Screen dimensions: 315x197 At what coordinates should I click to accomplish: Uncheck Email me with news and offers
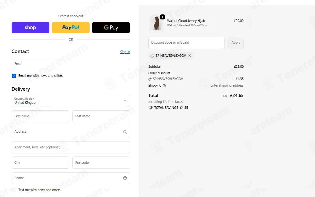pyautogui.click(x=14, y=76)
